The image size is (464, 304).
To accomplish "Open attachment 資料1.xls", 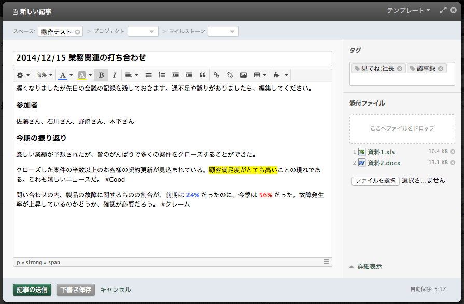I will pos(381,152).
